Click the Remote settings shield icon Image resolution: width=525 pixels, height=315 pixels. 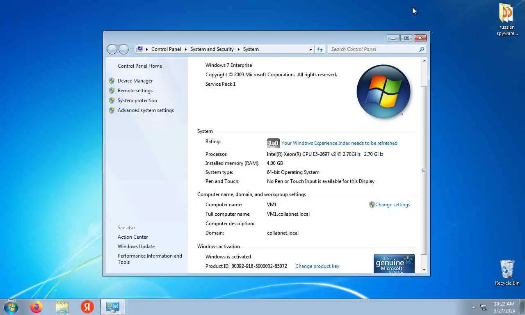tap(112, 91)
